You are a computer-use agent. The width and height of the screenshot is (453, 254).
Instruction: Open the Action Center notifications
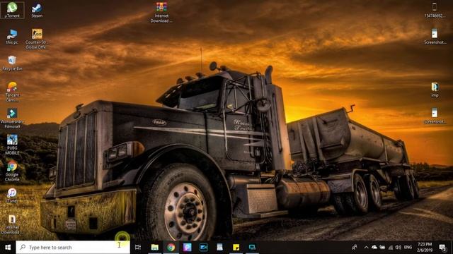coord(442,248)
